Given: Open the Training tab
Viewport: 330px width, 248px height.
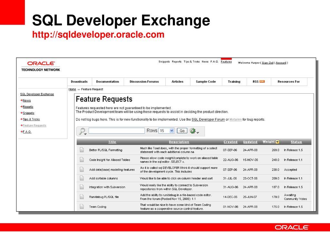Looking at the screenshot, I should click(x=234, y=82).
